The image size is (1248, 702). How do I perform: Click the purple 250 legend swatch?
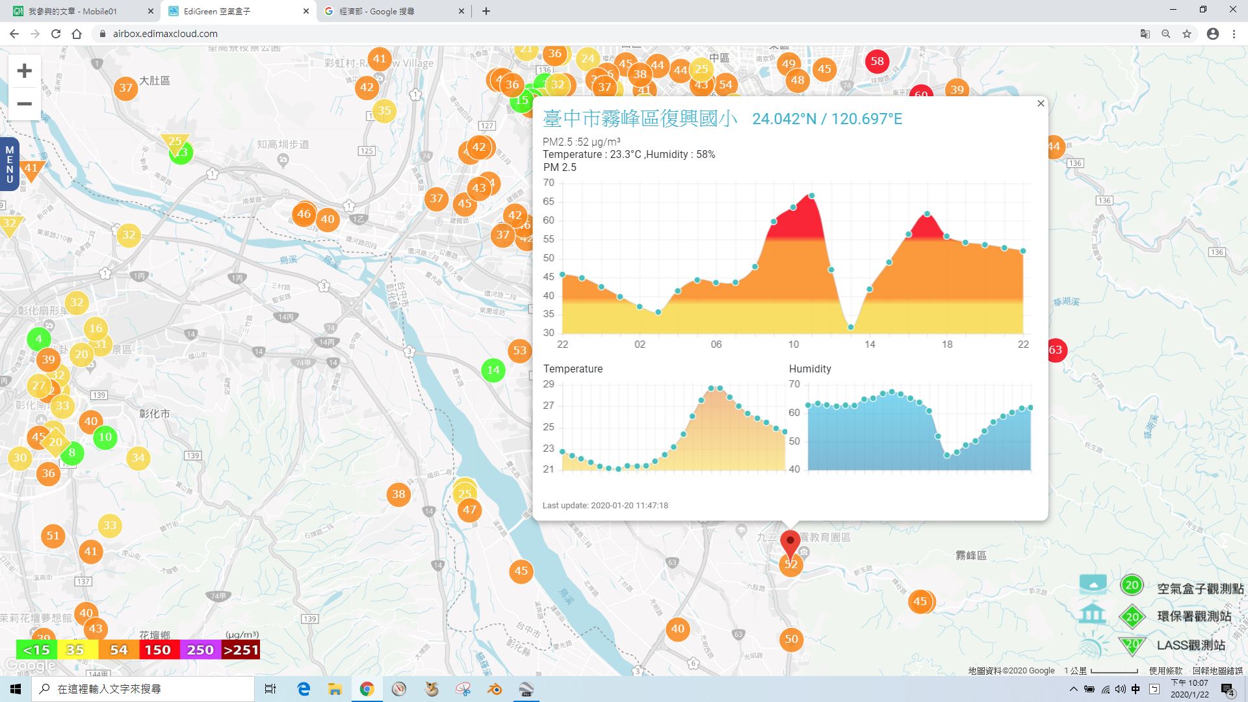tap(200, 650)
